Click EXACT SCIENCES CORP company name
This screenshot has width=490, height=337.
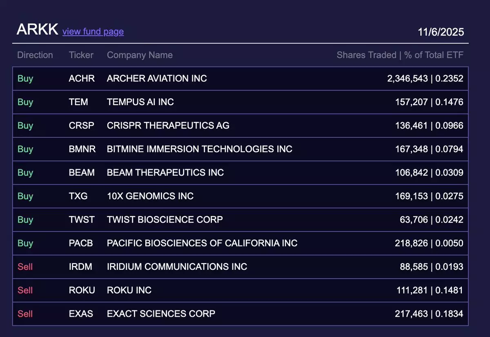(x=161, y=314)
